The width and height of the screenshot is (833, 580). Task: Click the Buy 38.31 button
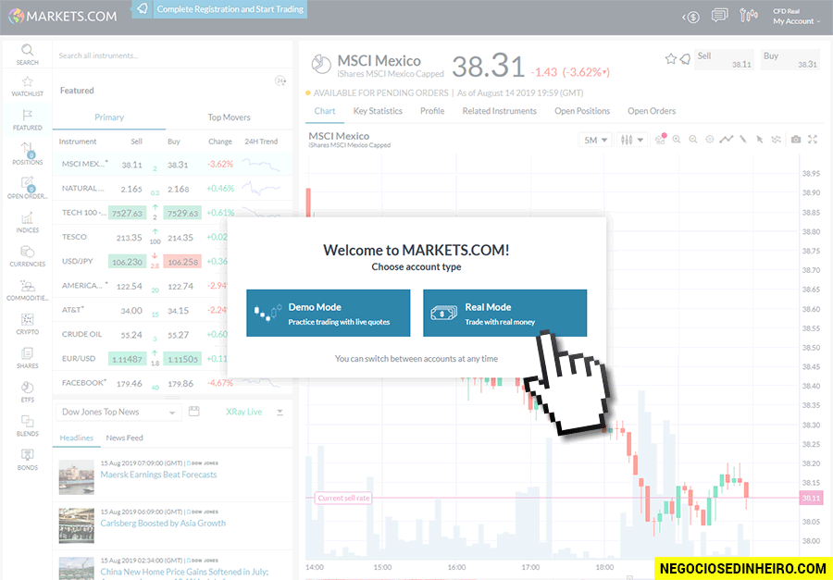coord(790,59)
